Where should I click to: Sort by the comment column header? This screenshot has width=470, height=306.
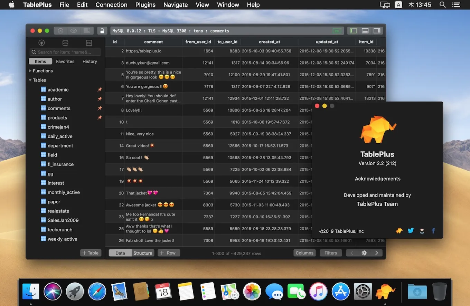pos(153,42)
